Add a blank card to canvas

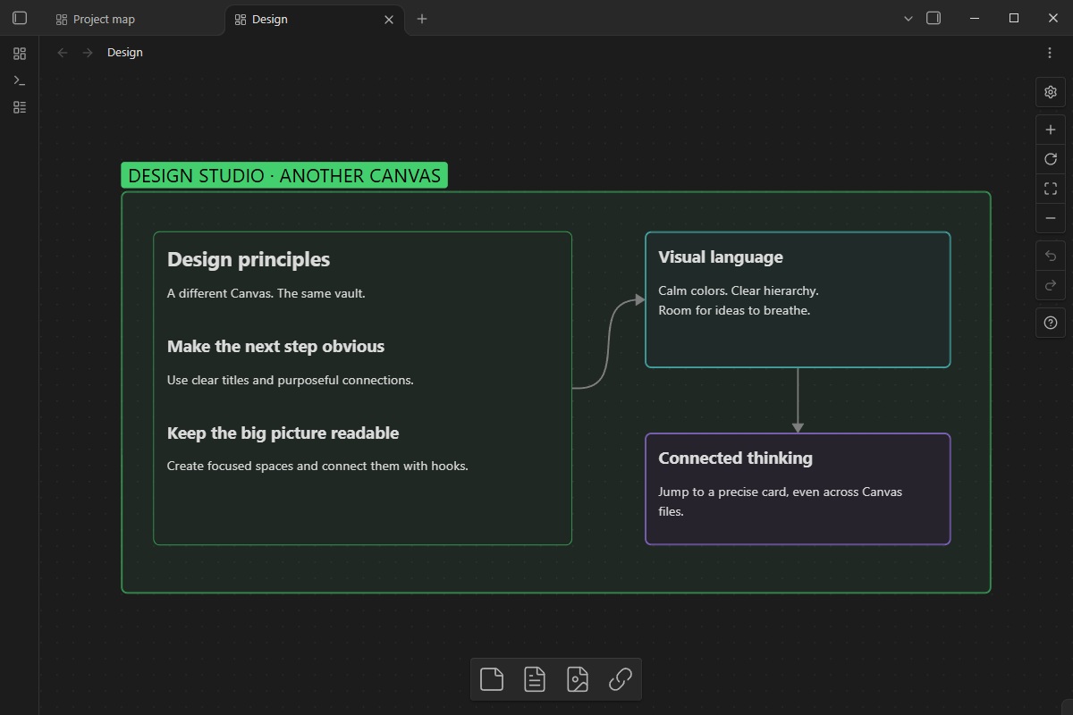tap(492, 679)
